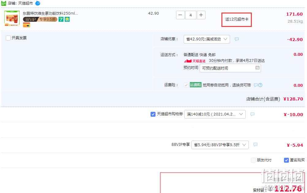Click the green guarantee shield badge icon
Viewport: 307px width, 193px height.
67,19
